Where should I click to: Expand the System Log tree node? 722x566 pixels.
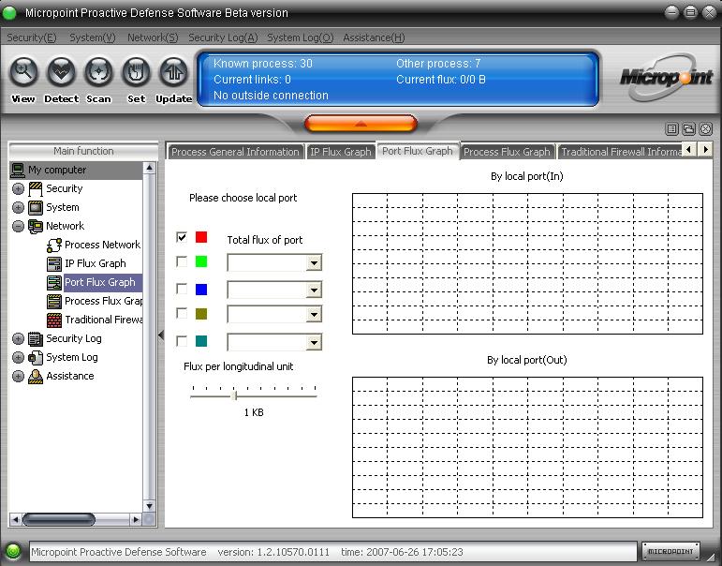[18, 358]
